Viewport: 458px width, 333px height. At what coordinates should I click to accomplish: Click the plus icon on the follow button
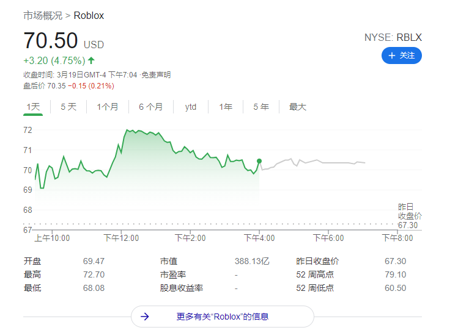coord(391,56)
